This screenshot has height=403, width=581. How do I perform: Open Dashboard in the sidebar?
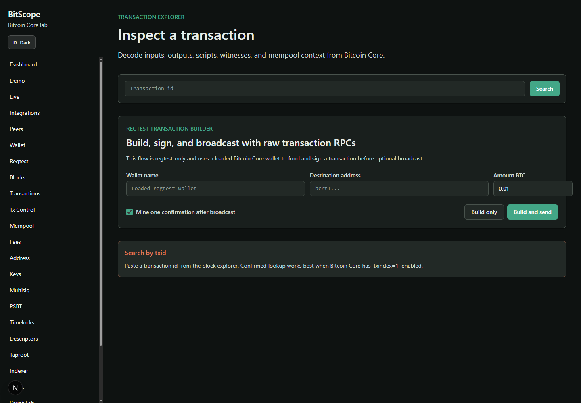[23, 64]
